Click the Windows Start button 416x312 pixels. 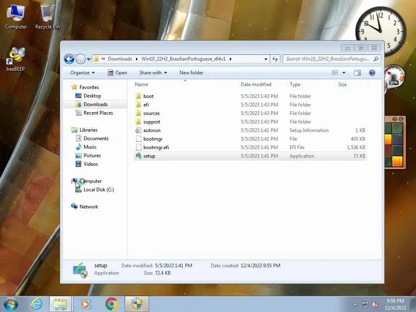click(11, 304)
